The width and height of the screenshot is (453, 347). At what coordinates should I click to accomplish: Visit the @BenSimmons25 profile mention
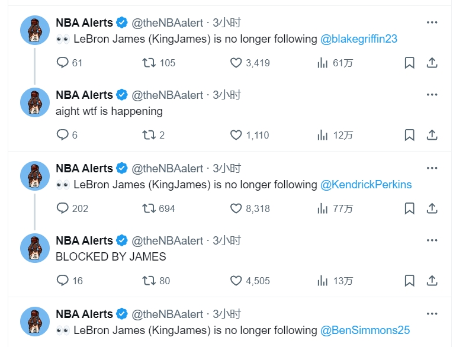pyautogui.click(x=365, y=330)
